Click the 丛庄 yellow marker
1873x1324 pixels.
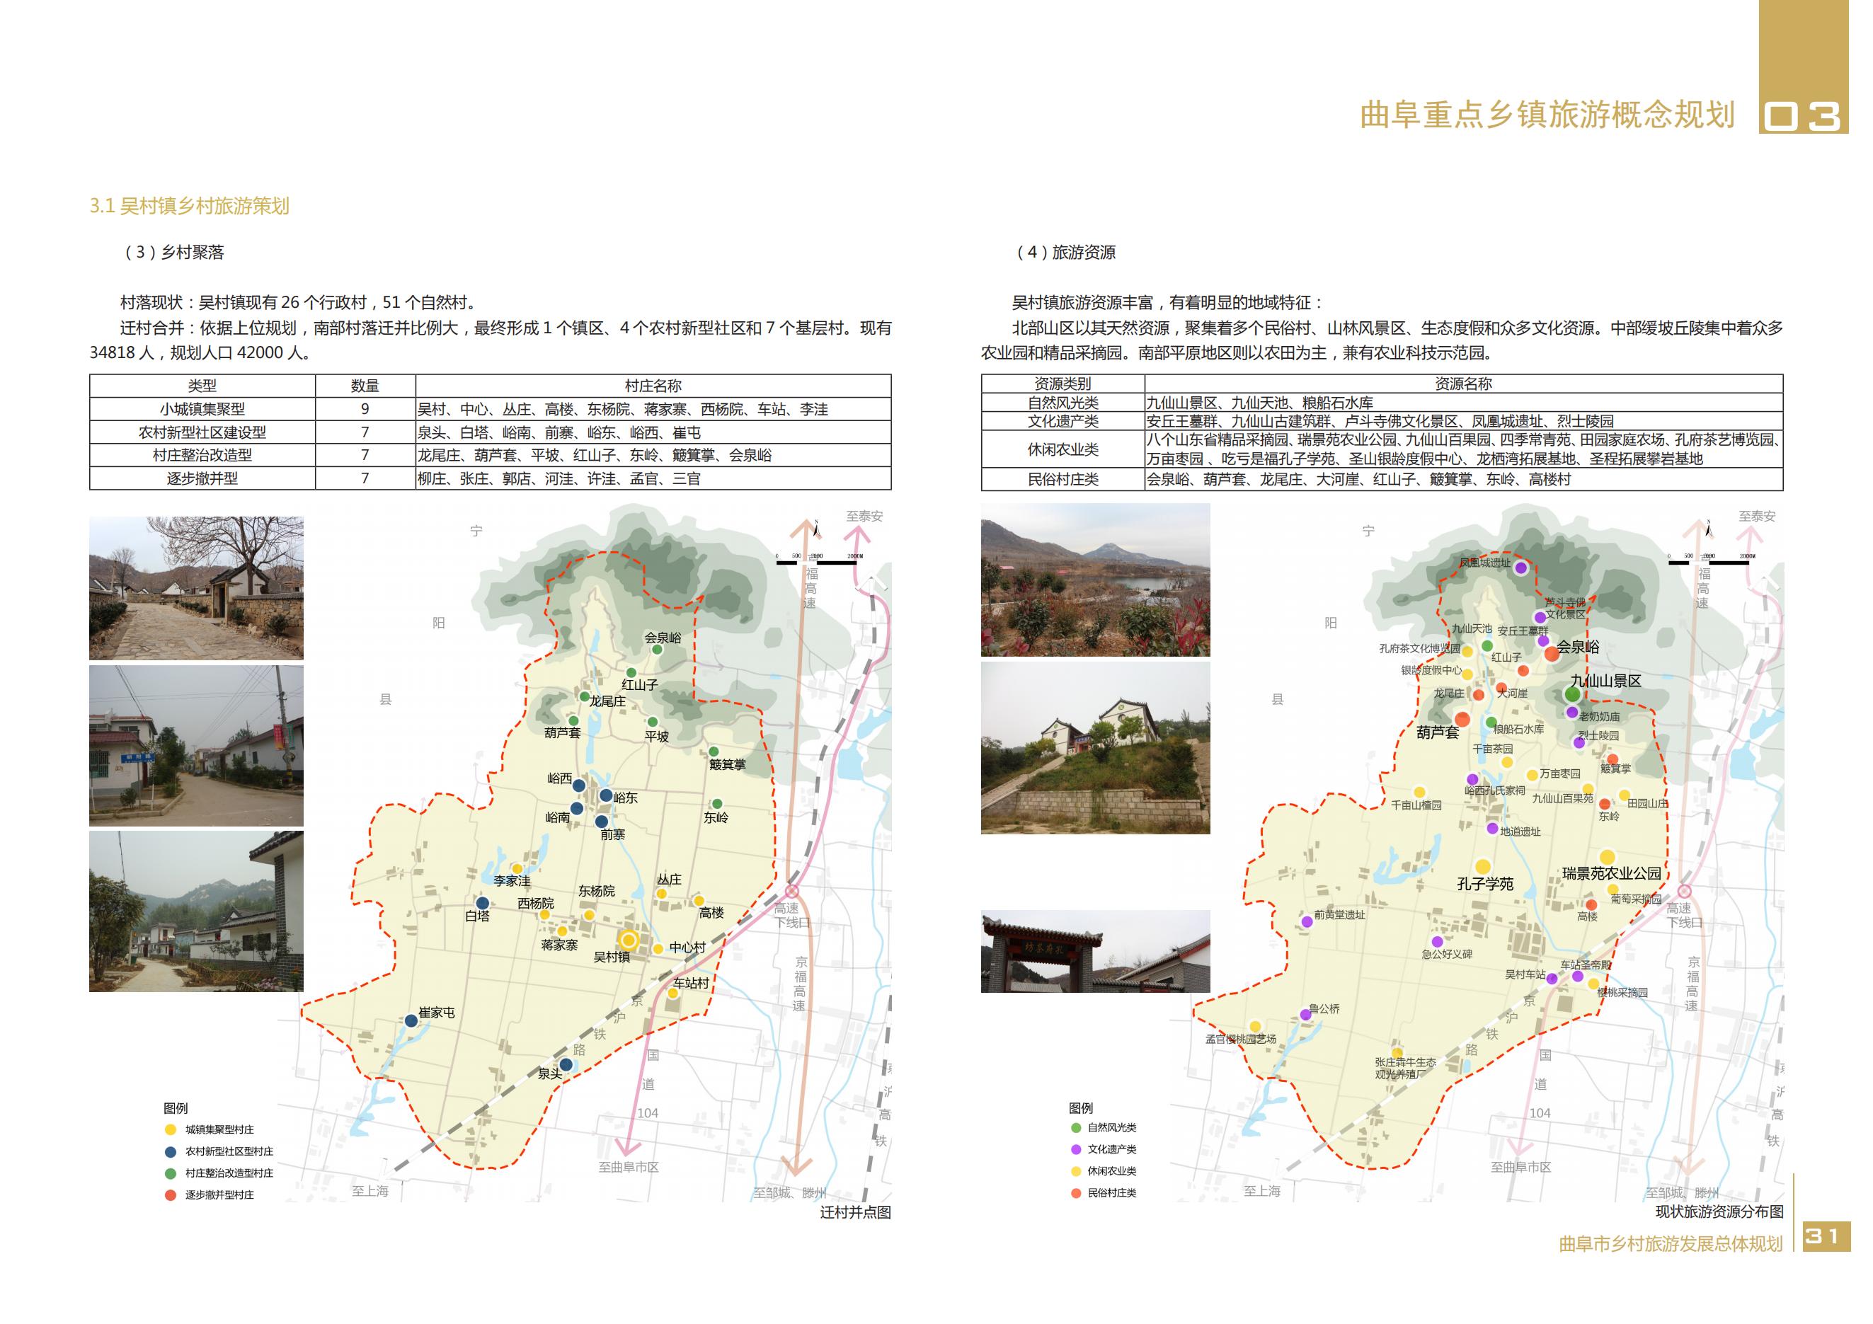coord(662,894)
